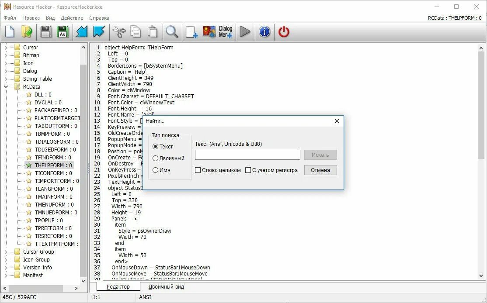487x303 pixels.
Task: Click the 'object HelpForm: THelpForm' line
Action: click(x=139, y=48)
